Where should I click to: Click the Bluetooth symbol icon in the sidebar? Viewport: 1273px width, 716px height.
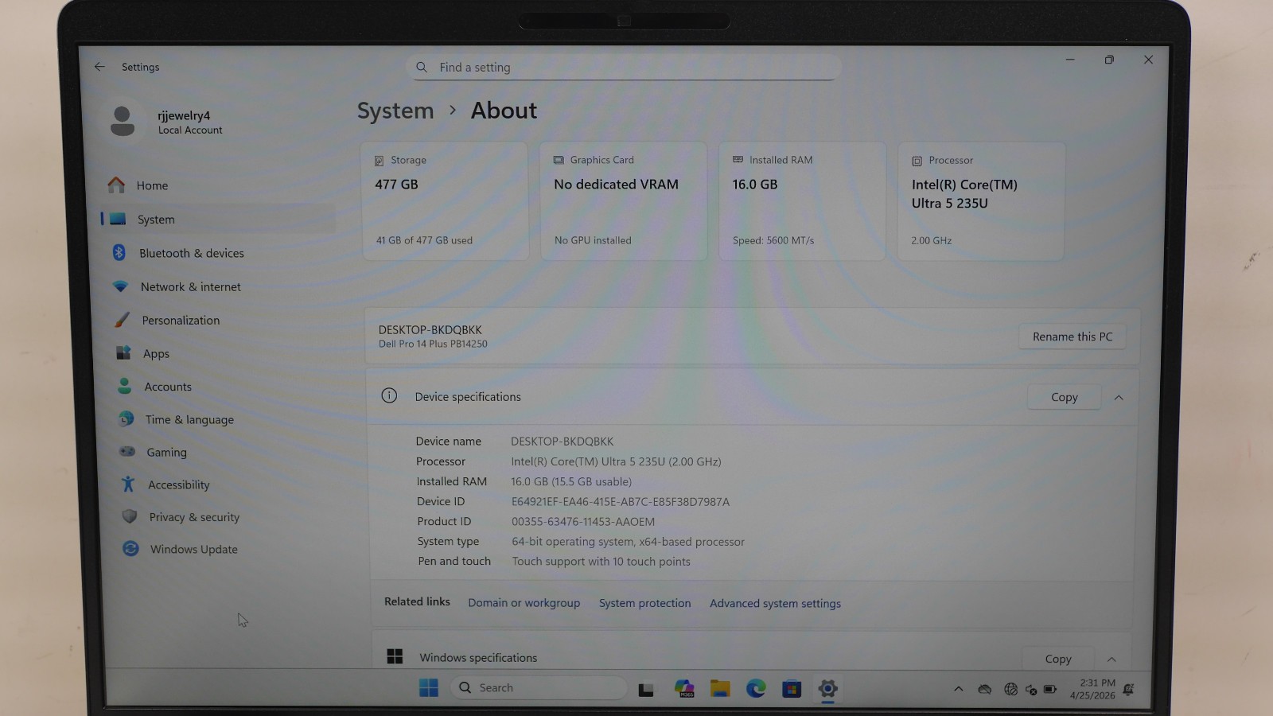click(x=119, y=252)
